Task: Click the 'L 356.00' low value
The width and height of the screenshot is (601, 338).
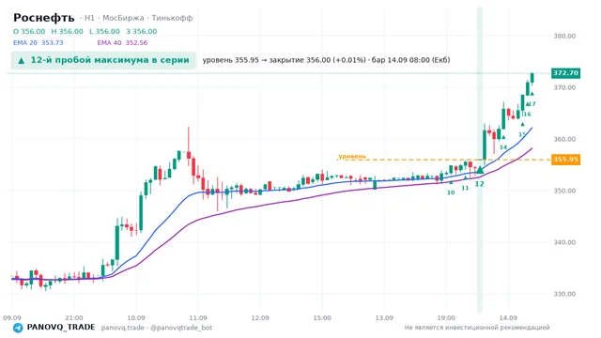Action: pyautogui.click(x=104, y=31)
